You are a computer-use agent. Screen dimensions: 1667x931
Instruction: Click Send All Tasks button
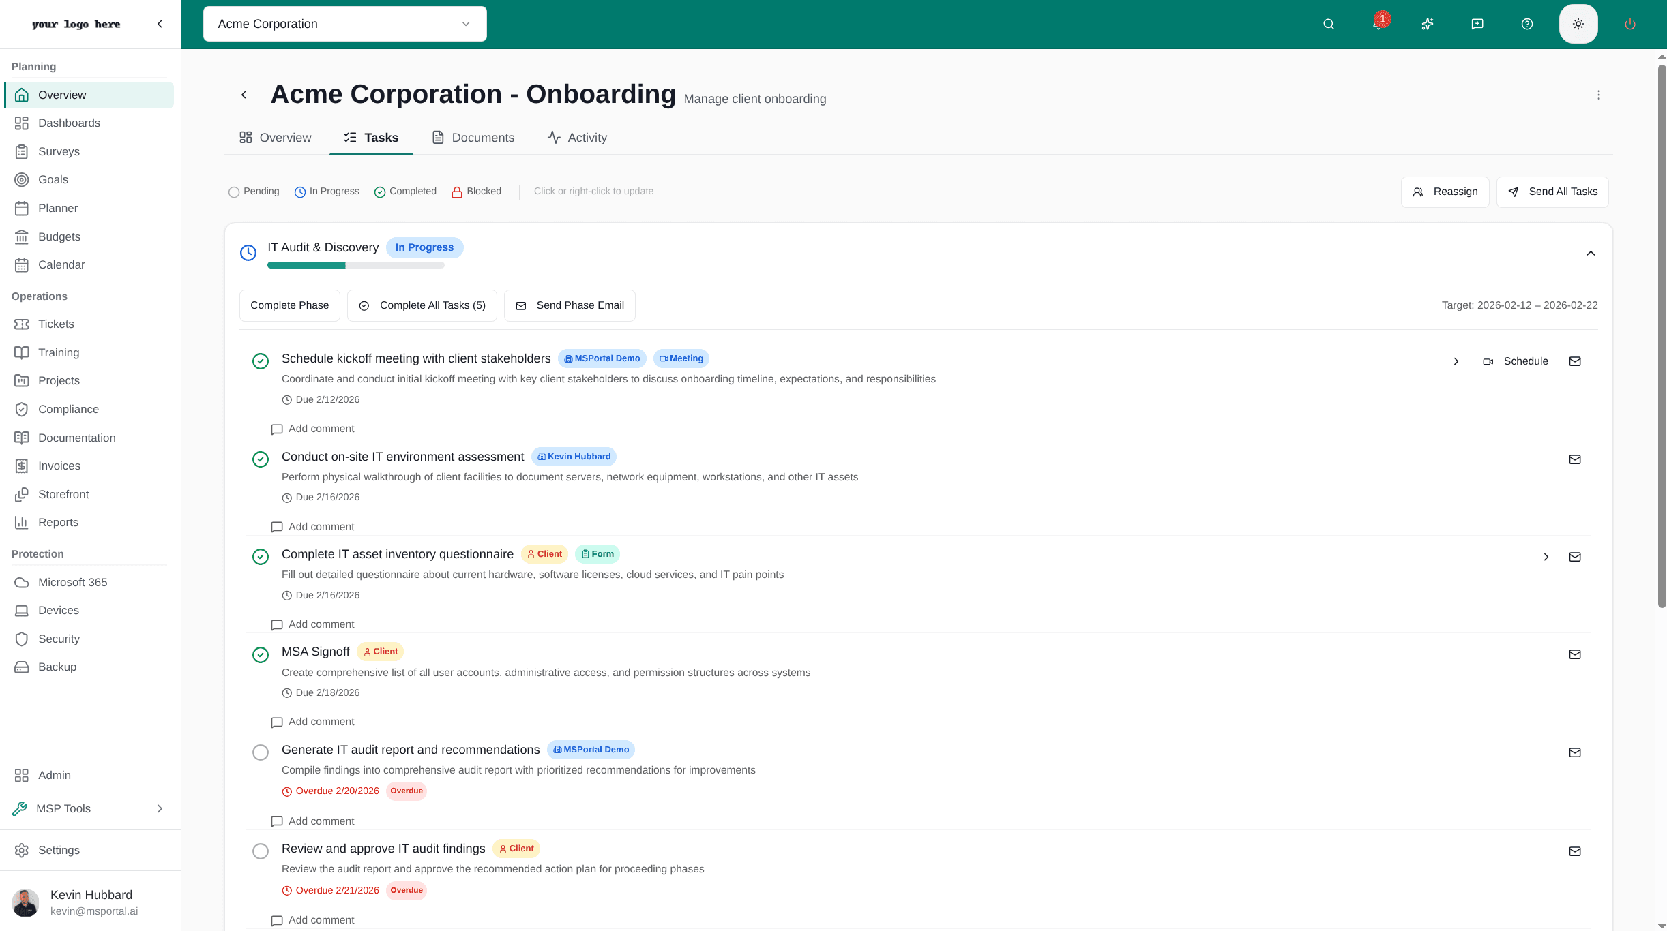coord(1552,192)
